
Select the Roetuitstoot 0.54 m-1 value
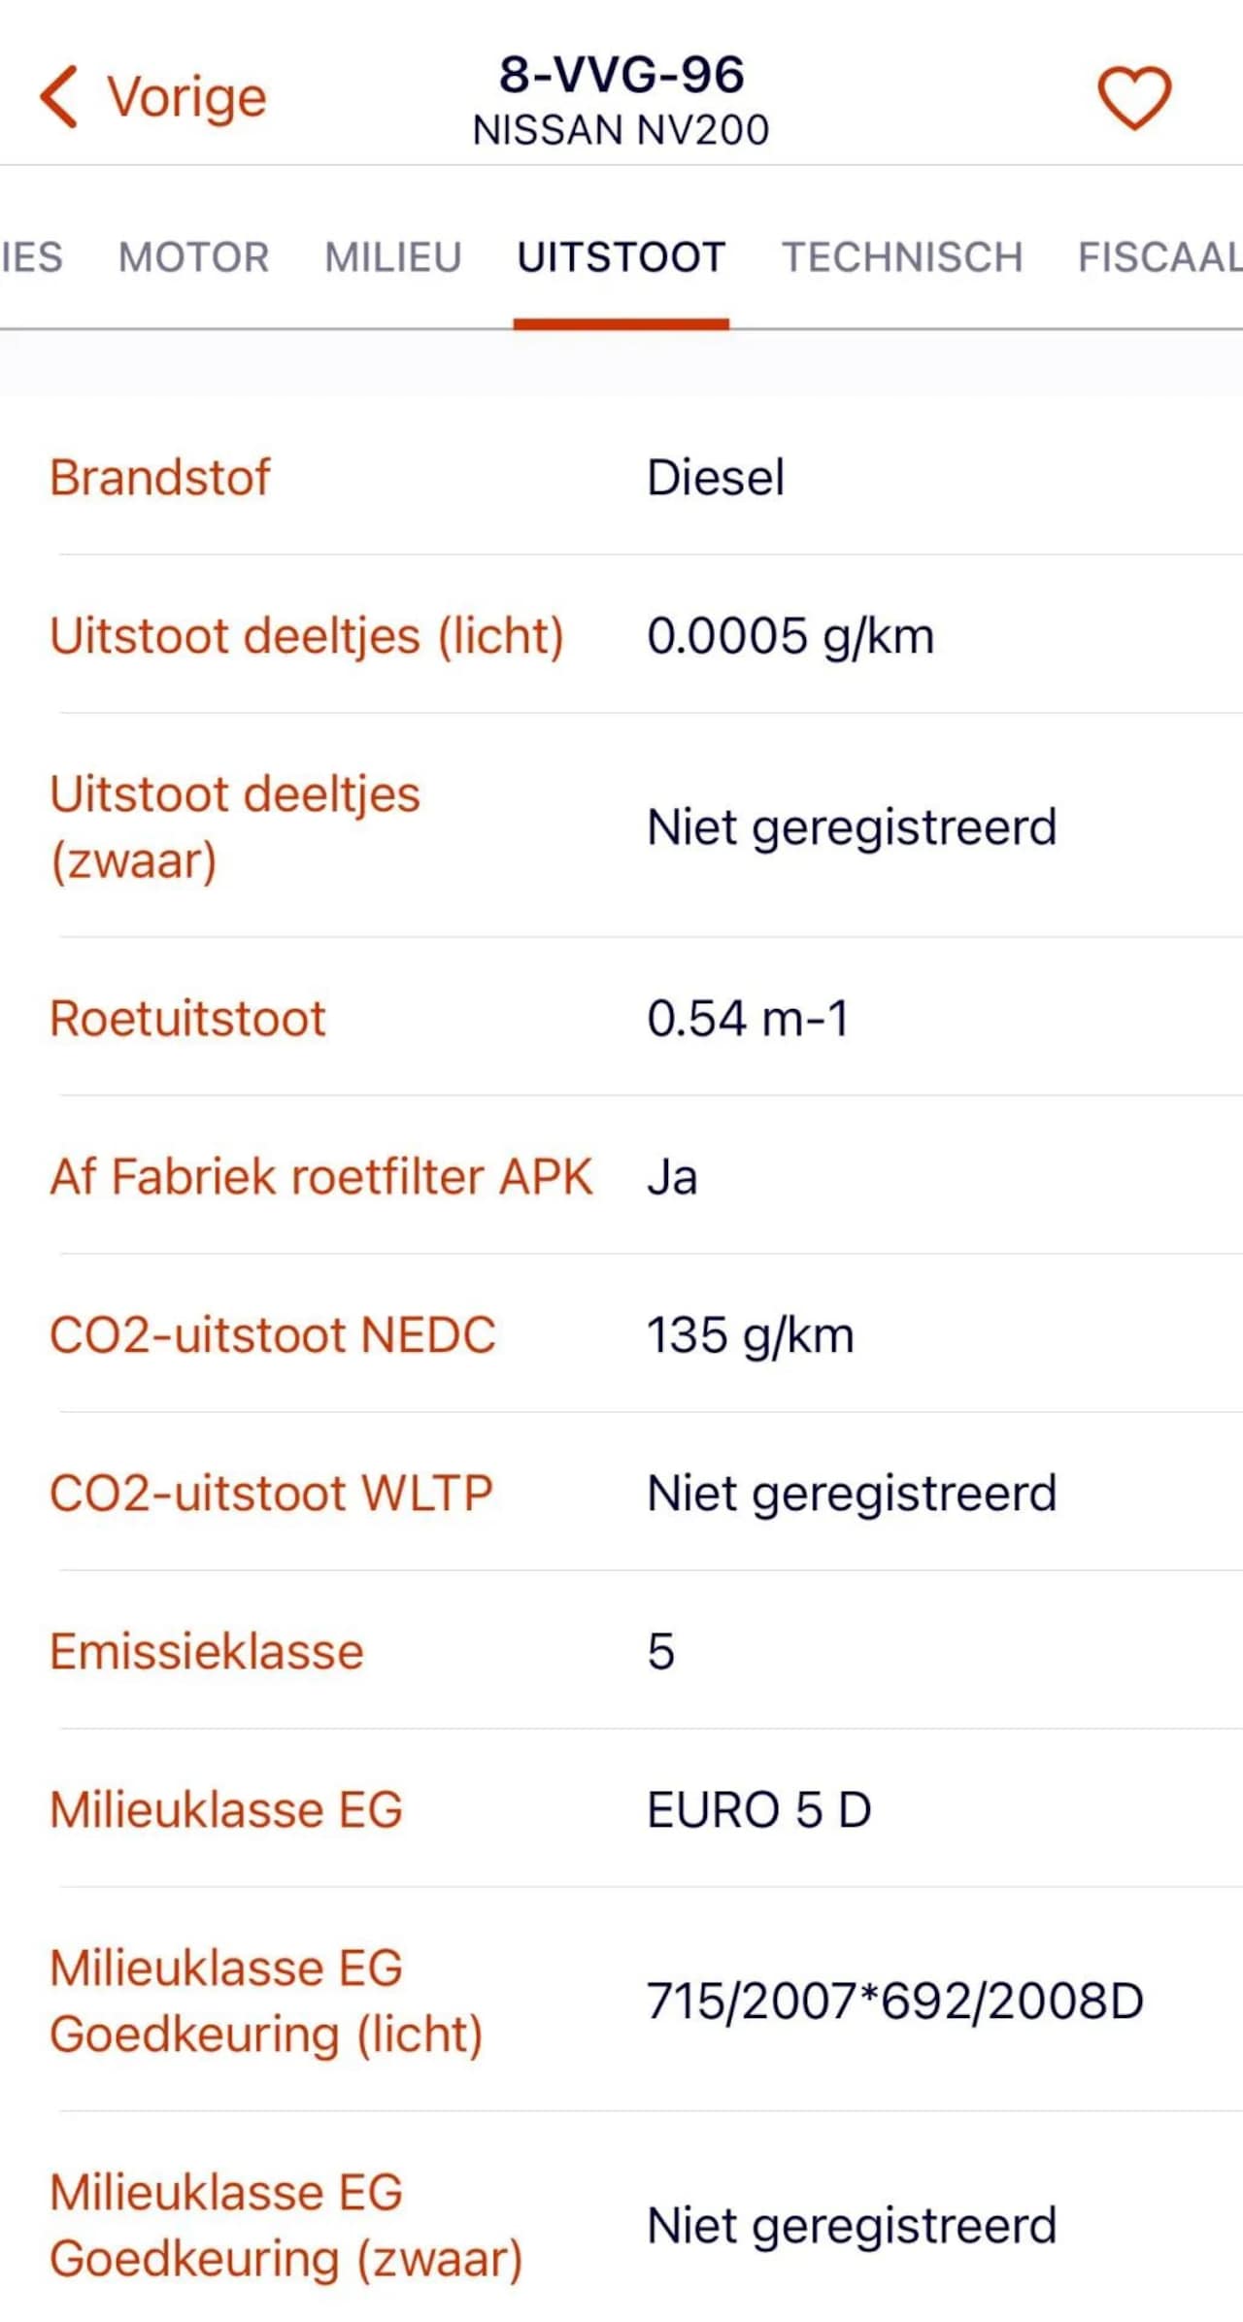[748, 1019]
